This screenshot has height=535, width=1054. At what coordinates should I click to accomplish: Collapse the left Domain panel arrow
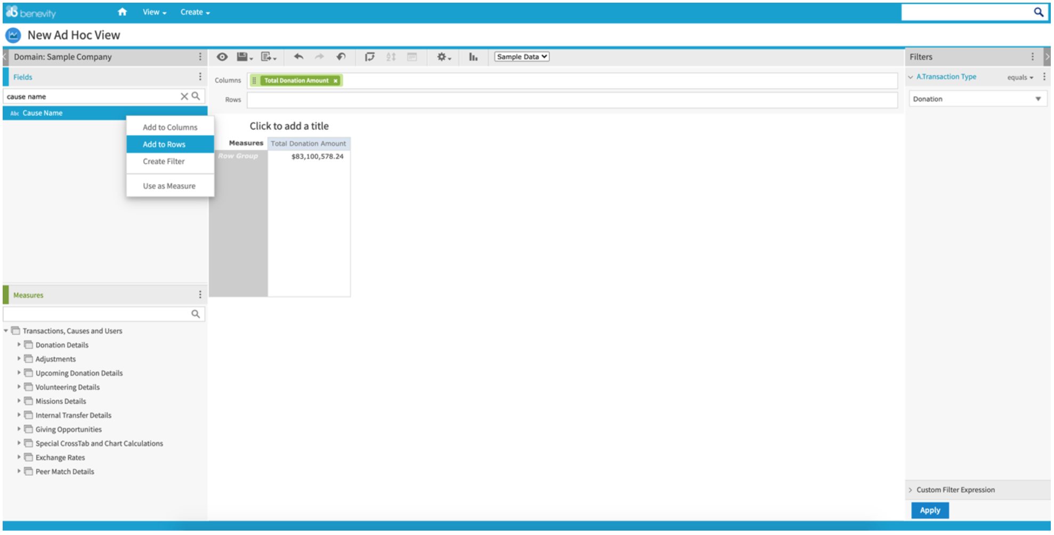5,56
